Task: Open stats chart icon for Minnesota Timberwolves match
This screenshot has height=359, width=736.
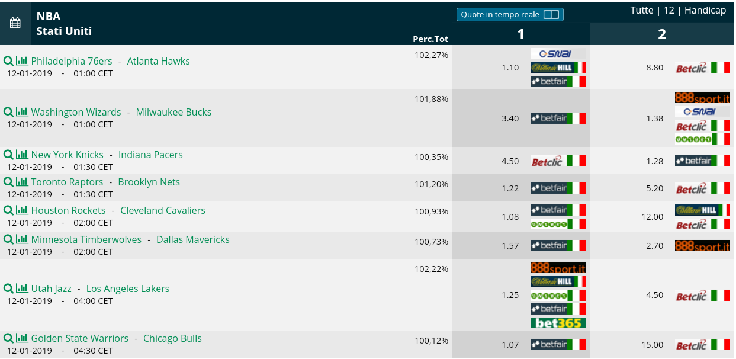Action: pyautogui.click(x=22, y=239)
